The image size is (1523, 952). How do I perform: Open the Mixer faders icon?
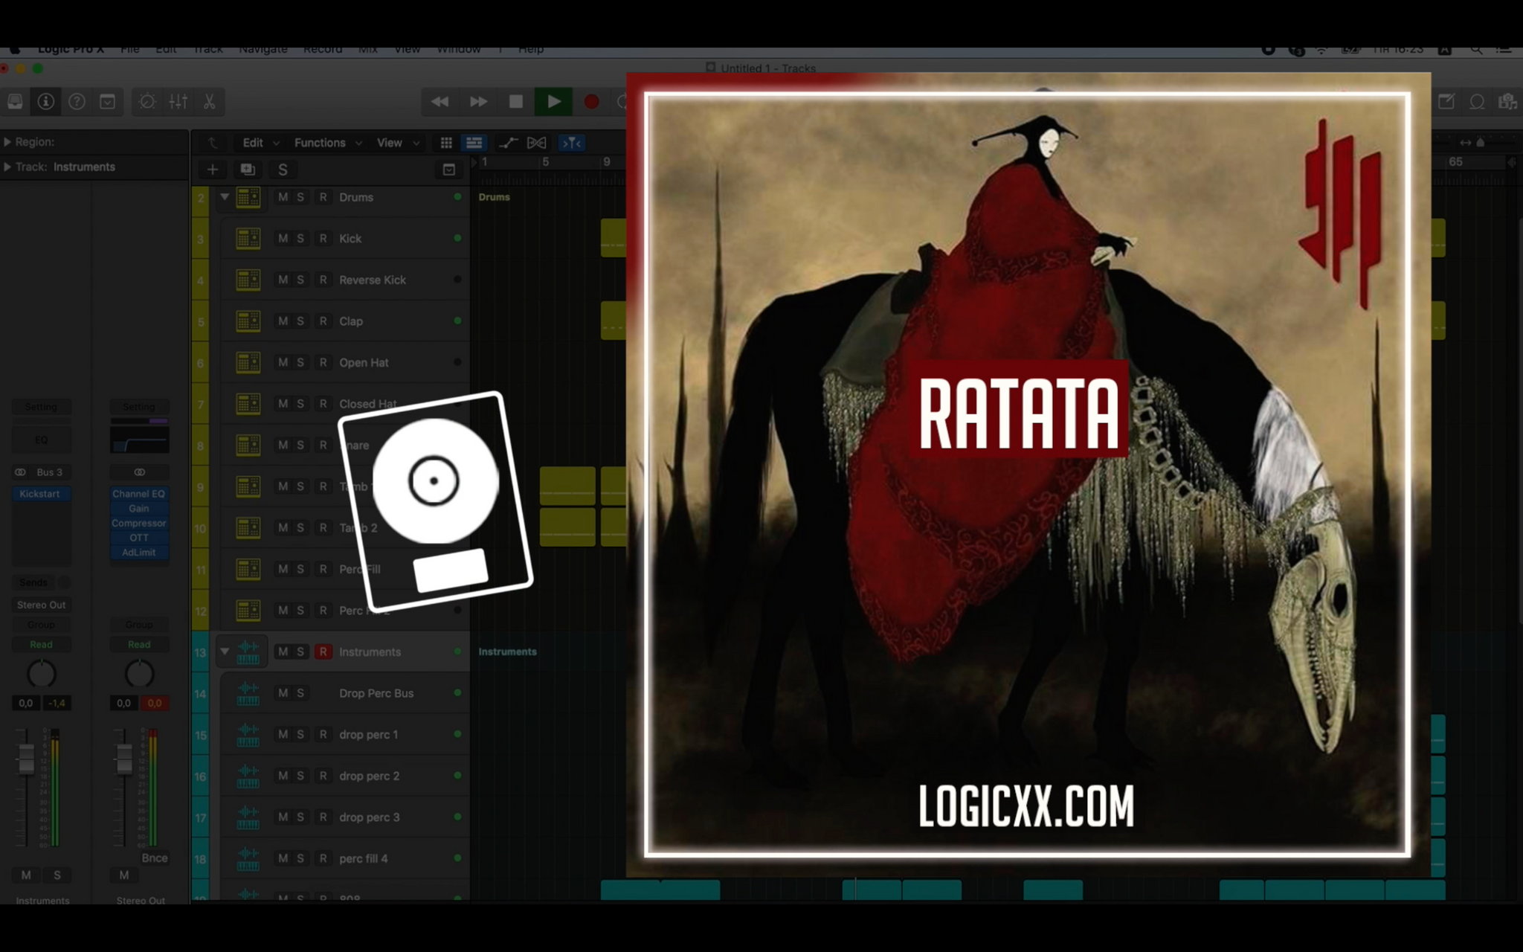(178, 102)
